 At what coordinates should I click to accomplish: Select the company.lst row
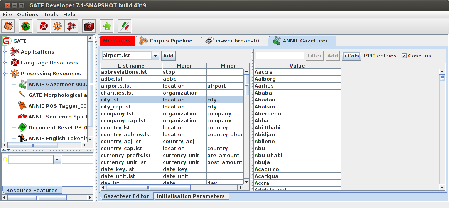[172, 114]
